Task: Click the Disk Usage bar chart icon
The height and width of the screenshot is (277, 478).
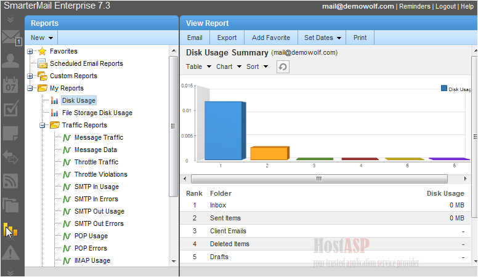Action: 55,100
